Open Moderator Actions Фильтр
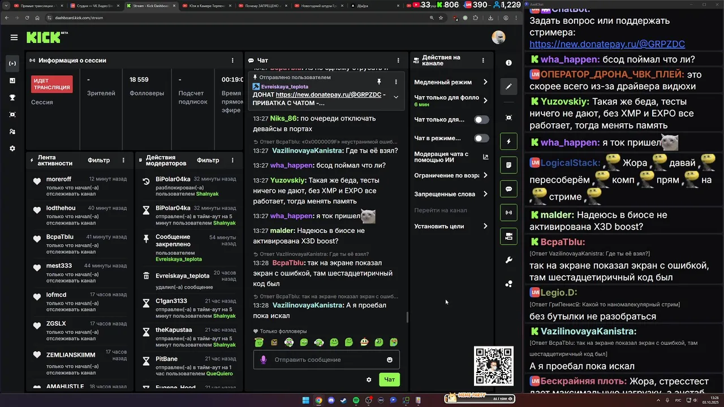The width and height of the screenshot is (724, 407). pos(208,160)
